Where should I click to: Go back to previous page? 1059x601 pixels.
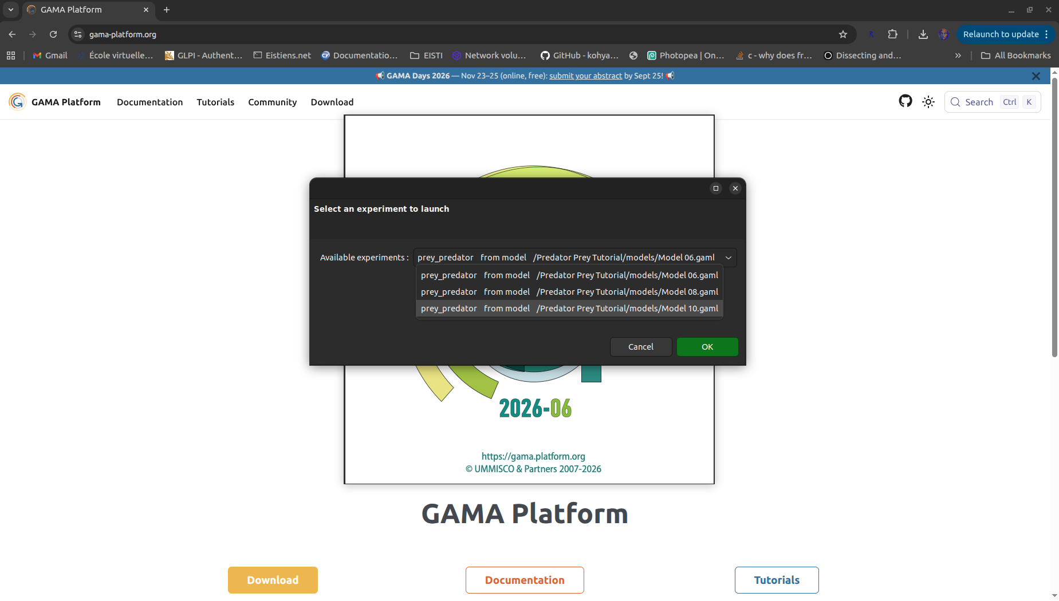click(x=12, y=34)
